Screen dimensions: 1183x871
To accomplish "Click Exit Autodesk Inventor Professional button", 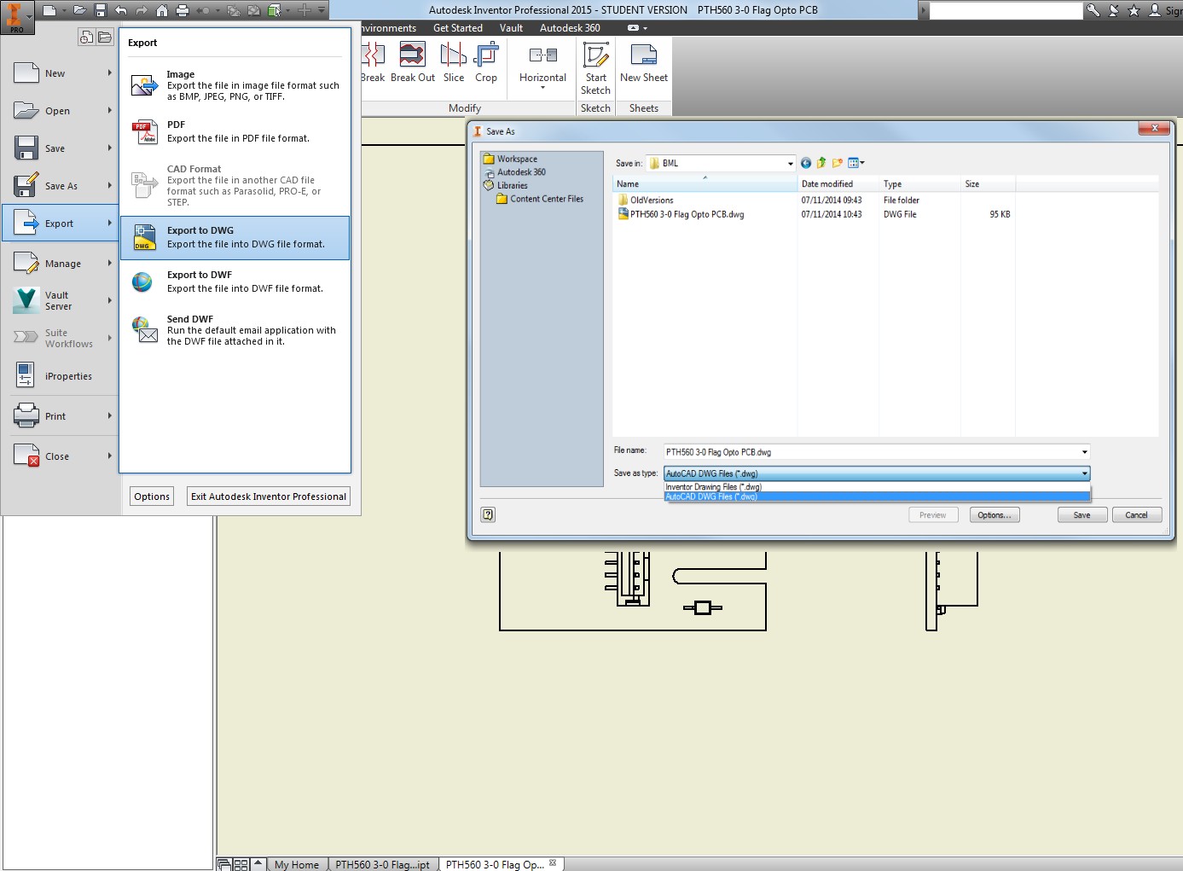I will pos(269,496).
